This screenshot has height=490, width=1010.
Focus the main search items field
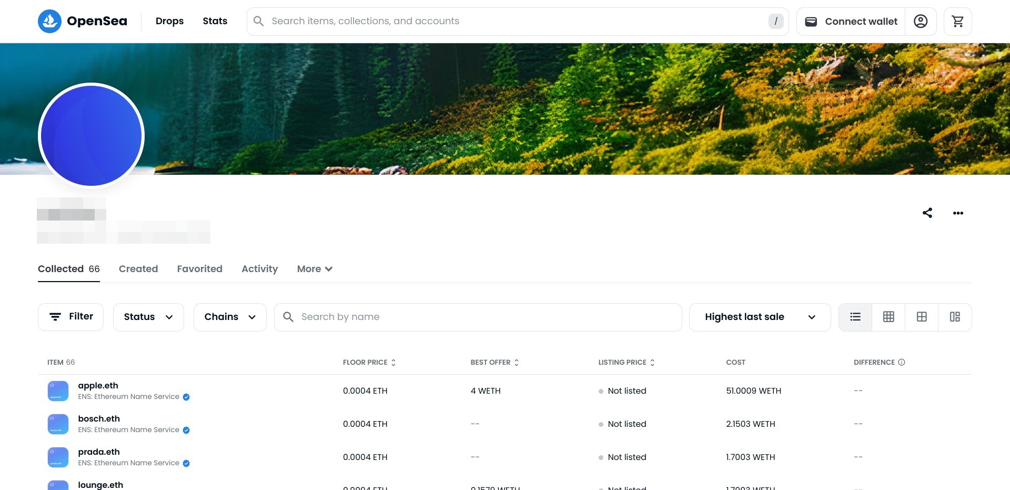(518, 21)
